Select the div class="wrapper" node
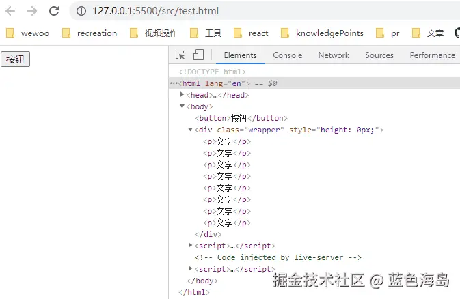The image size is (460, 299). click(x=289, y=130)
